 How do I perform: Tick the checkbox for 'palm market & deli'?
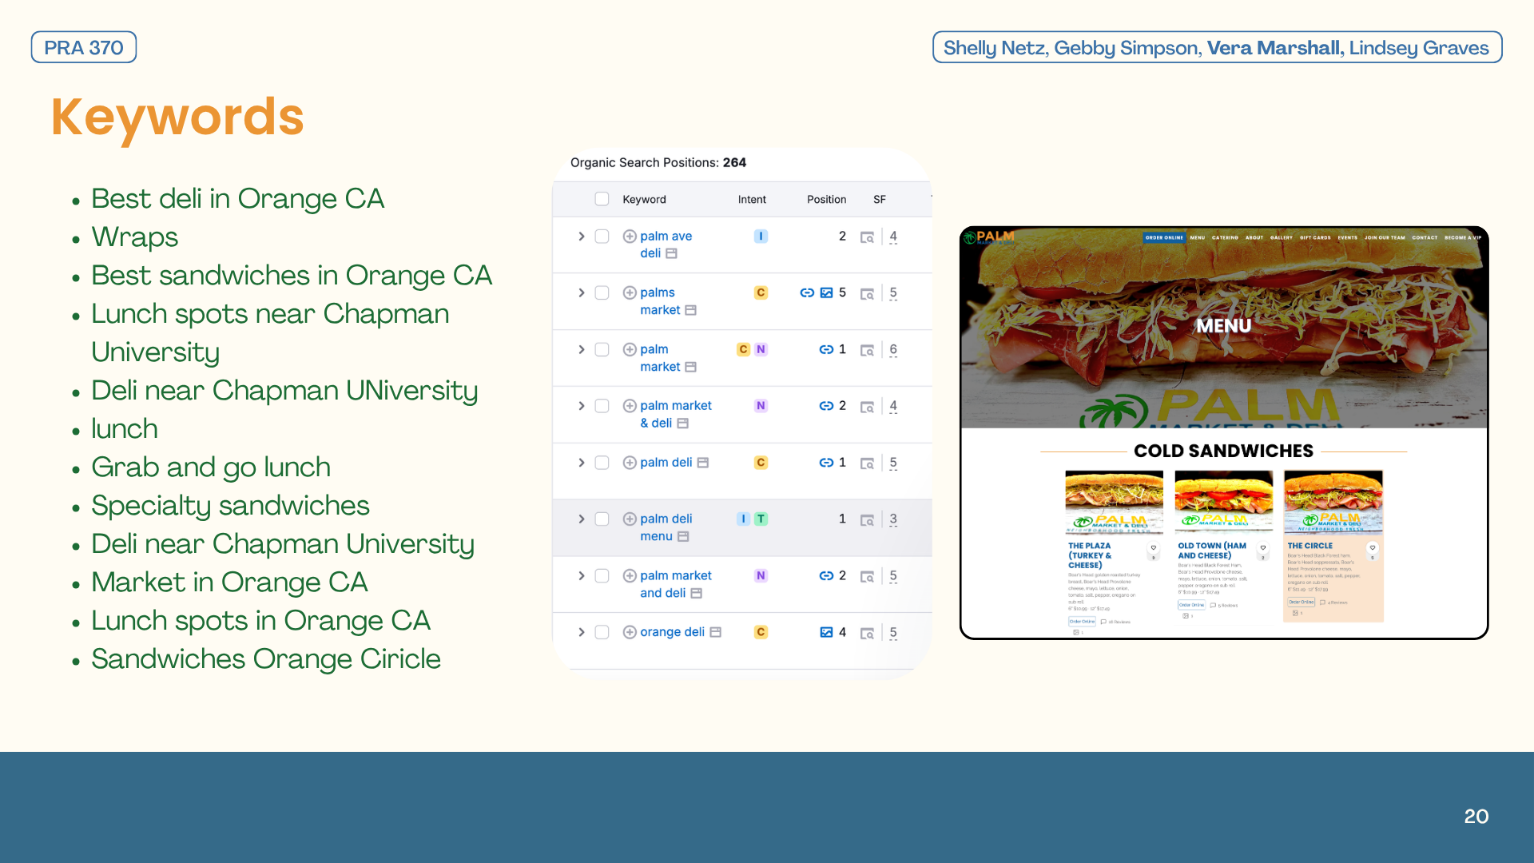[x=602, y=406]
